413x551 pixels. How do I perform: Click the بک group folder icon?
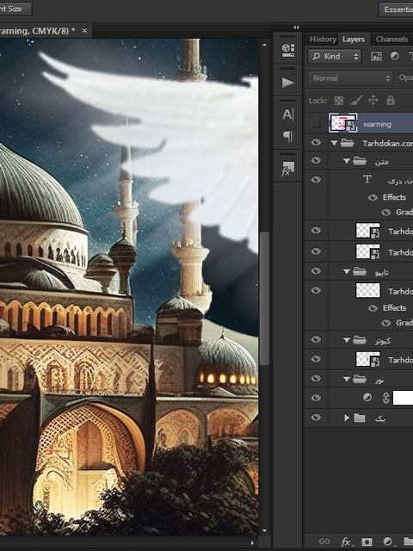point(360,418)
